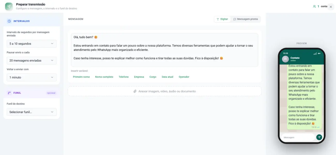336x155 pixels.
Task: Click the MENSAGEM section heading
Action: coord(76,19)
